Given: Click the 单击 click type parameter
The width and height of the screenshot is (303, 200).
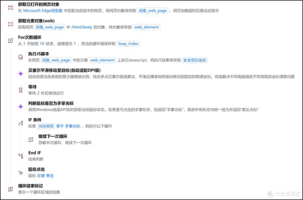Looking at the screenshot, I should tap(50, 176).
